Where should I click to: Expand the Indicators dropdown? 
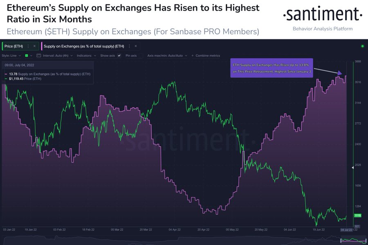click(86, 56)
